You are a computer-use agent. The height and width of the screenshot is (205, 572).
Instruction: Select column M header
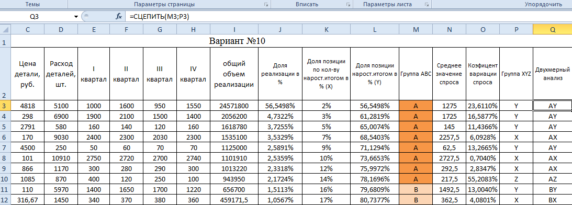416,30
